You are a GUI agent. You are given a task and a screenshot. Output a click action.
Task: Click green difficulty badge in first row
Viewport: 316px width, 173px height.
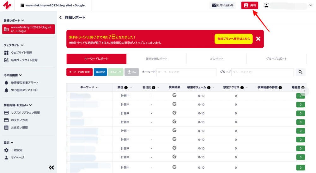(x=300, y=96)
